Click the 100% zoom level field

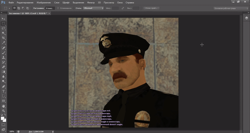12,131
